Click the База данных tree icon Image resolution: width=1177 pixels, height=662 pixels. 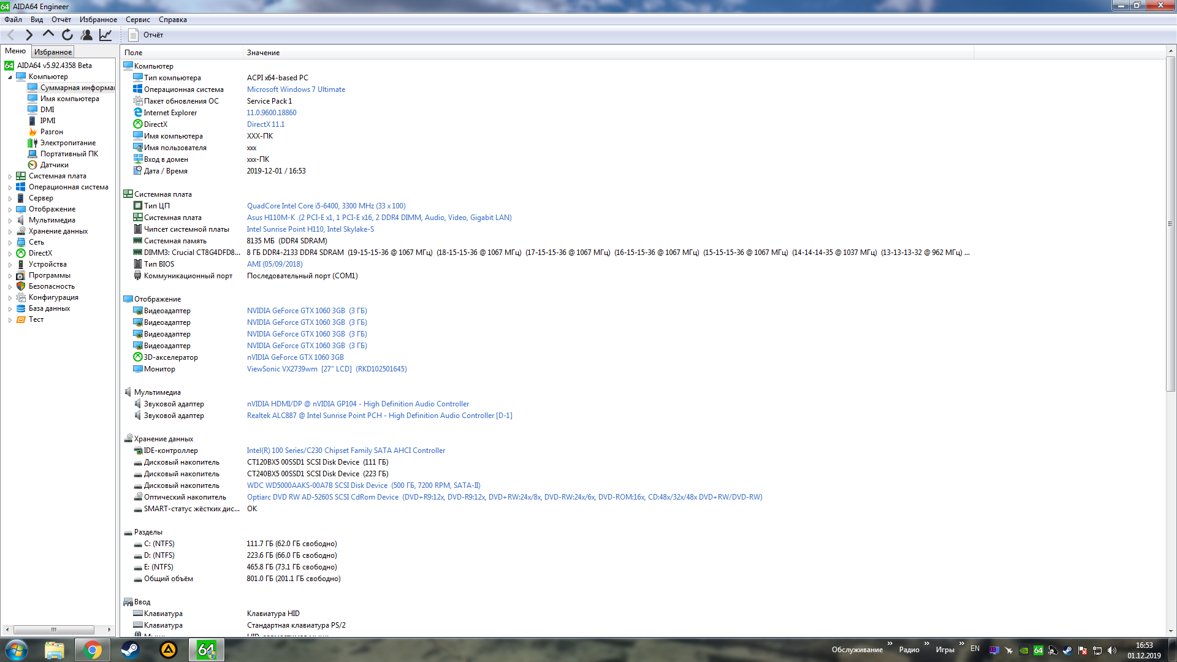click(x=21, y=308)
